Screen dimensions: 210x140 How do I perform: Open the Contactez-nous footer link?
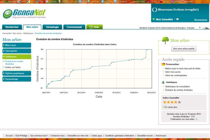(x=58, y=136)
